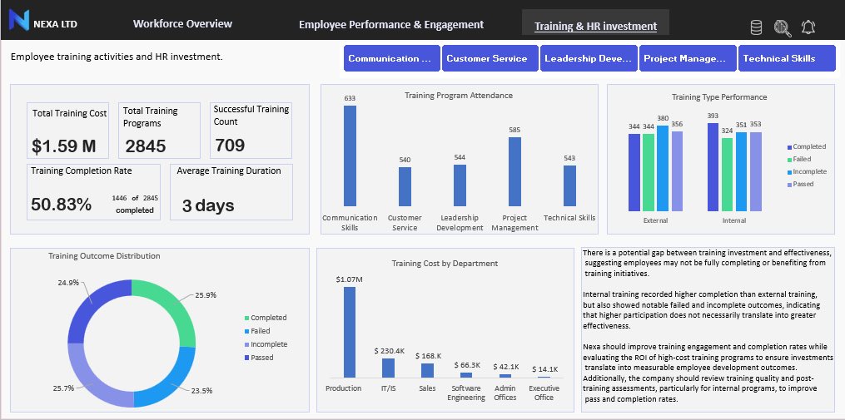Click the NEXA LTD logo icon
The image size is (845, 420).
click(x=19, y=20)
